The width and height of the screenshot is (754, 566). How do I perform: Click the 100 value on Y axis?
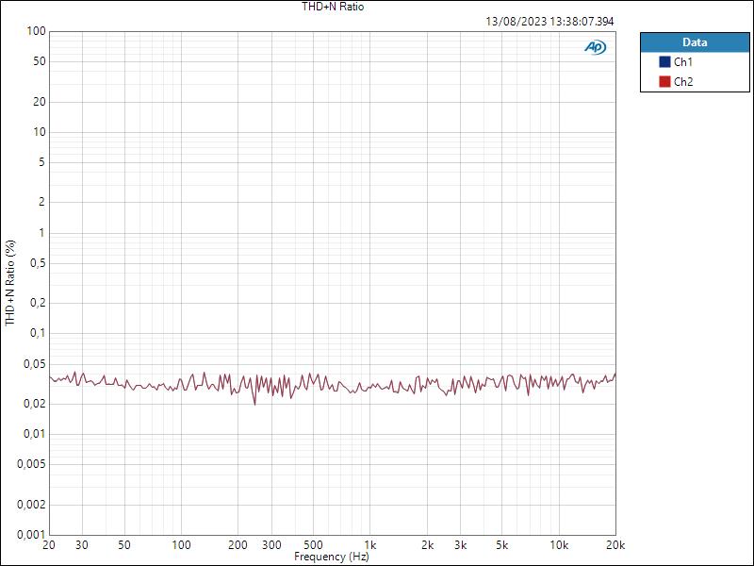[x=38, y=28]
